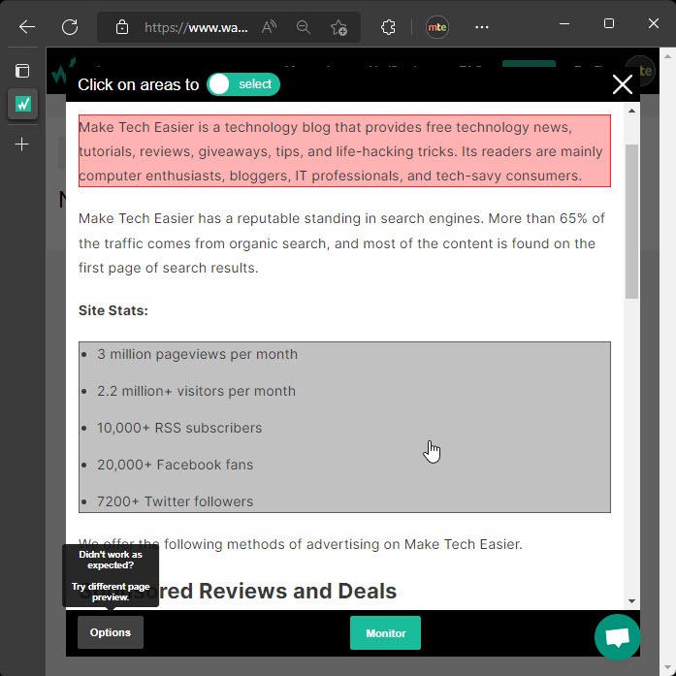
Task: View site information via the lock icon
Action: click(x=122, y=27)
